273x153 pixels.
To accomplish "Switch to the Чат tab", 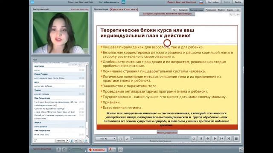I will 174,10.
